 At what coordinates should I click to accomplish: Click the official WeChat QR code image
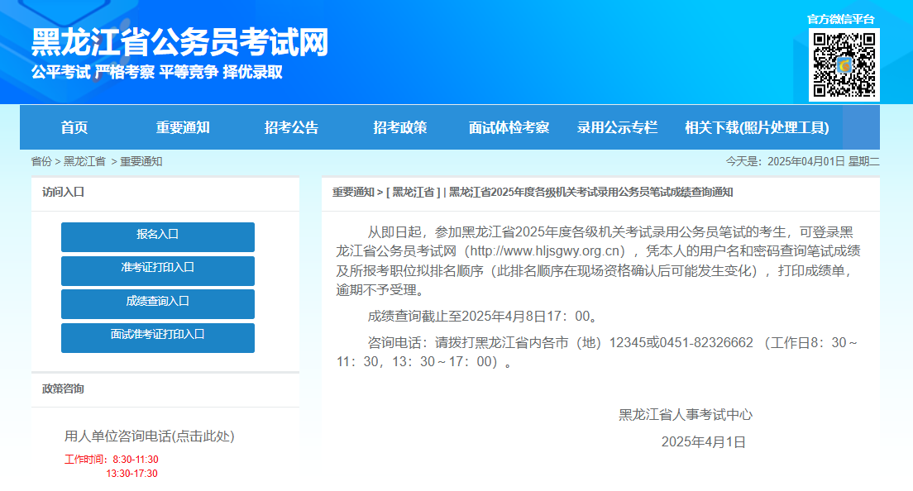[x=844, y=64]
